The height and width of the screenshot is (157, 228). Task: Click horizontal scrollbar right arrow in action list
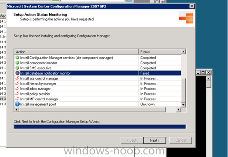coord(178,109)
